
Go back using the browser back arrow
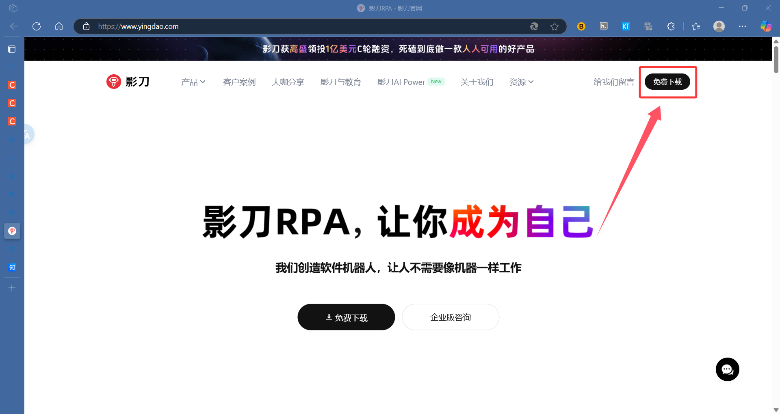coord(14,26)
